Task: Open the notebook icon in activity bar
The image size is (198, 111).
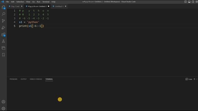Action: coord(3,55)
